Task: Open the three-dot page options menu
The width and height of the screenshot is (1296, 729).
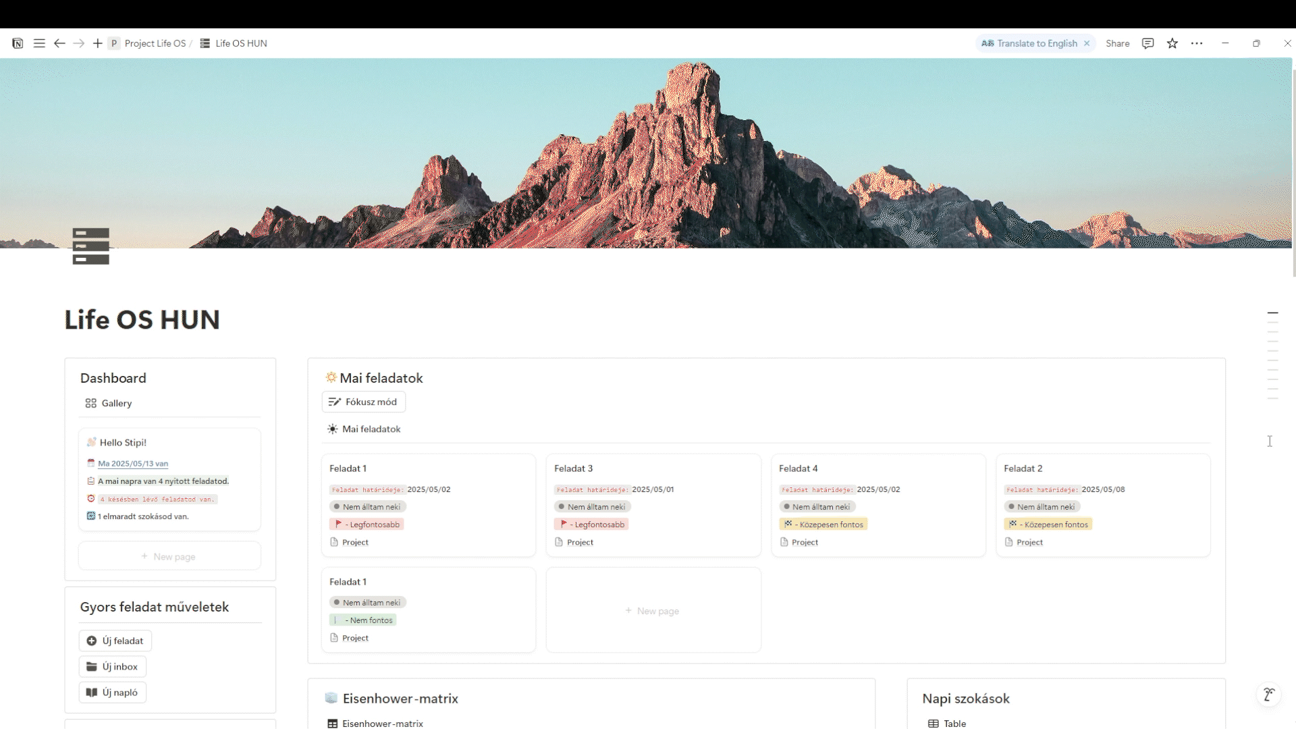Action: 1197,43
